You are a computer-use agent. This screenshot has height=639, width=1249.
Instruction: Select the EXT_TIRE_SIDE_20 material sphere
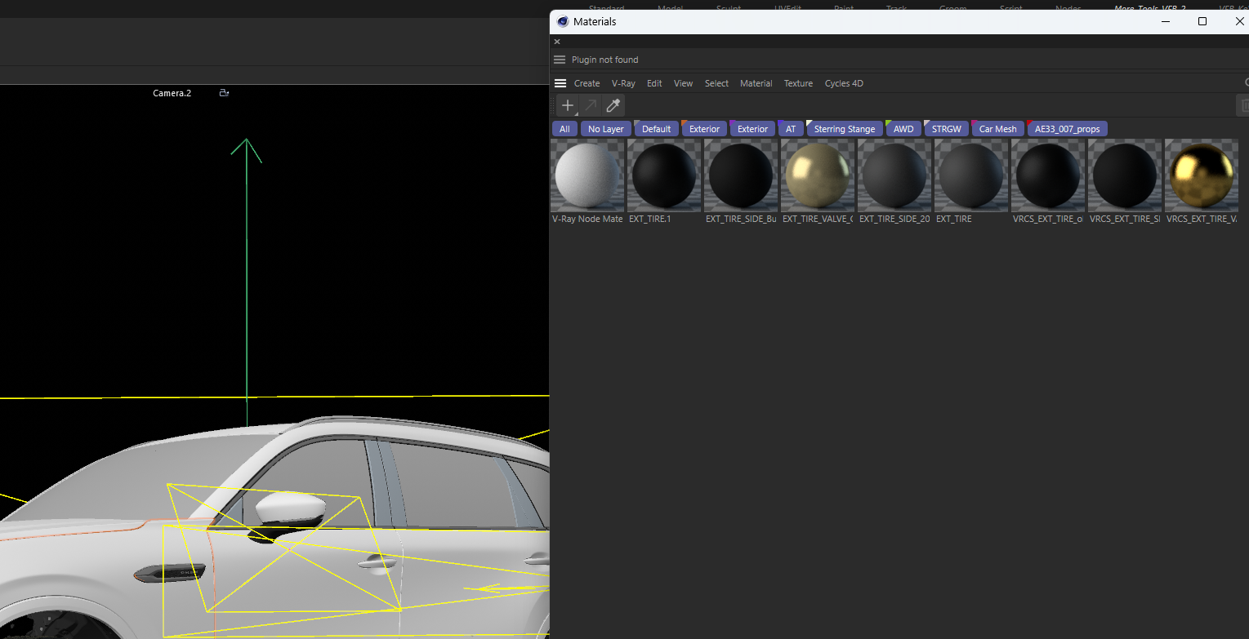point(895,175)
